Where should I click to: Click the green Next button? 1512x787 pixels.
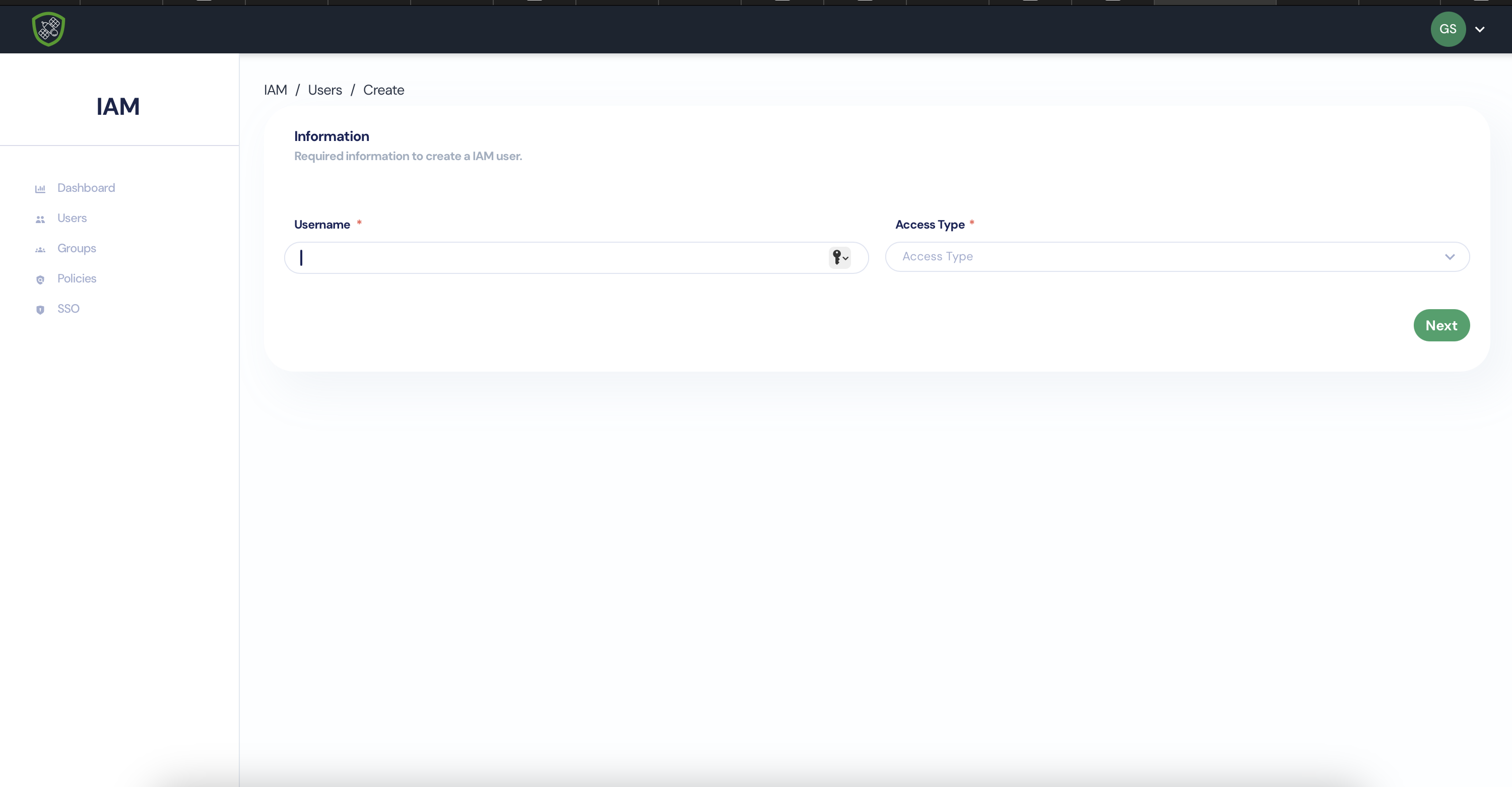1441,325
